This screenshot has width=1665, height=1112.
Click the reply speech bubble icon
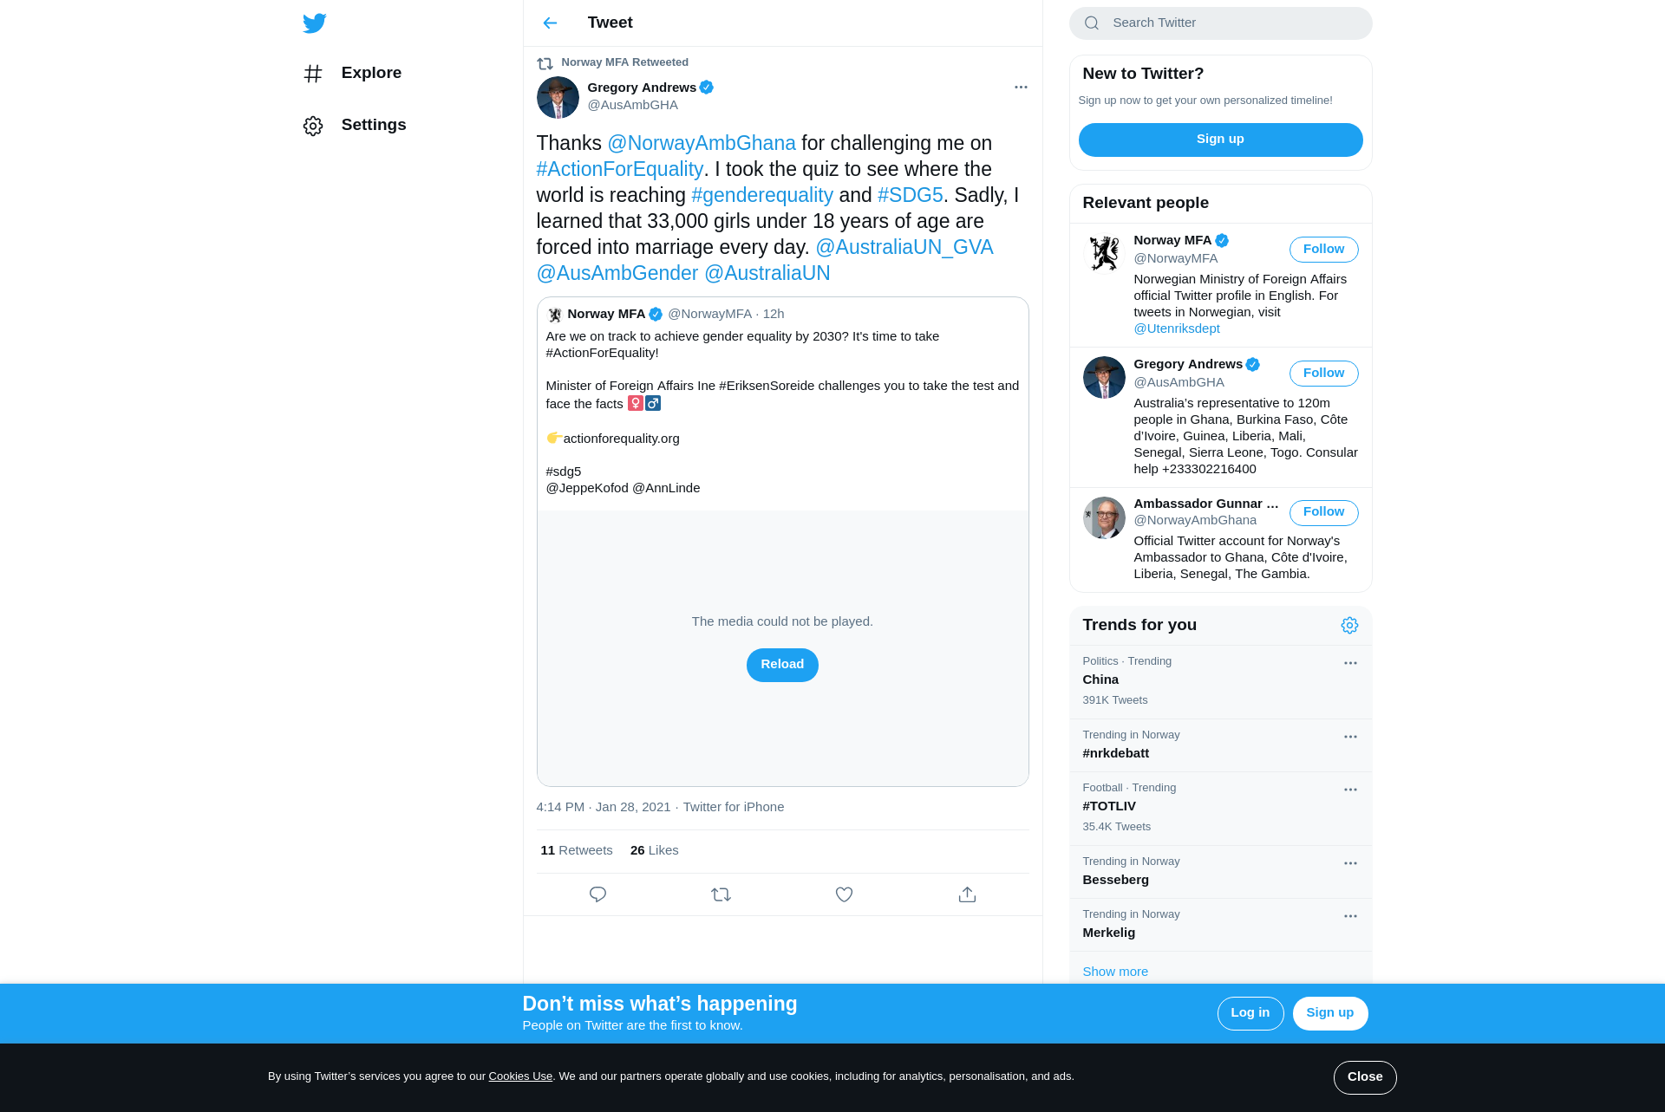tap(597, 894)
